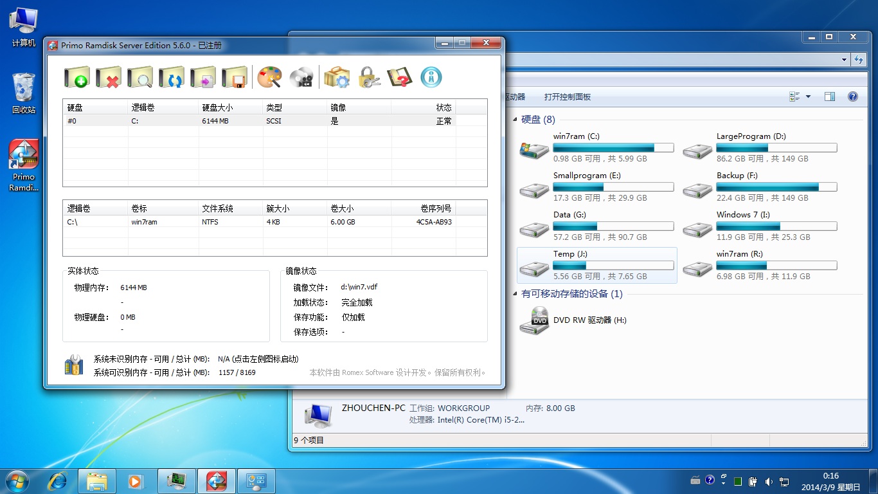
Task: Click the taskbar clock showing 0:16
Action: (x=831, y=481)
